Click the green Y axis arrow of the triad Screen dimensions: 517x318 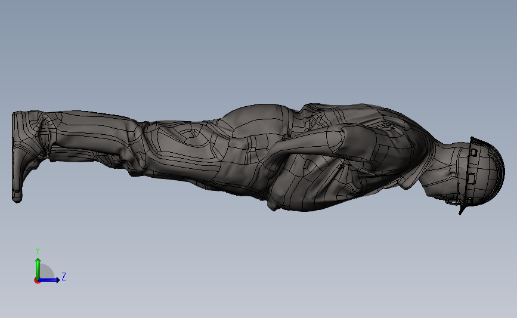click(x=38, y=268)
